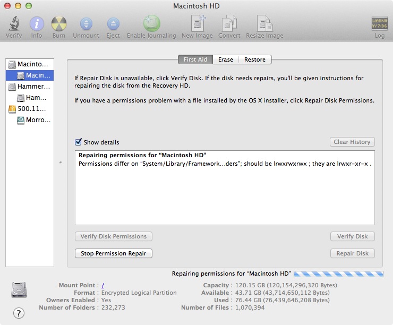Click the Burn toolbar icon
Image resolution: width=393 pixels, height=325 pixels.
pos(59,23)
